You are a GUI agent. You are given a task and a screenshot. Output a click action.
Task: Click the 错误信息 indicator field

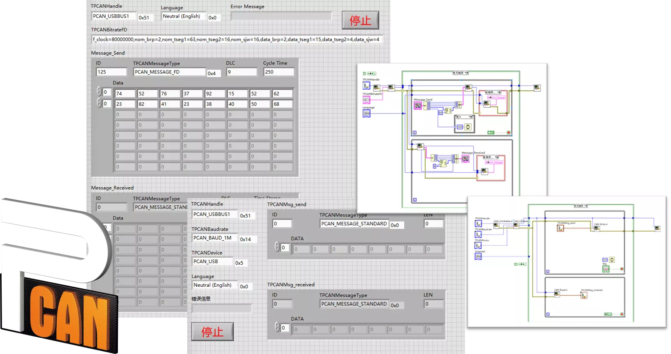tap(221, 309)
